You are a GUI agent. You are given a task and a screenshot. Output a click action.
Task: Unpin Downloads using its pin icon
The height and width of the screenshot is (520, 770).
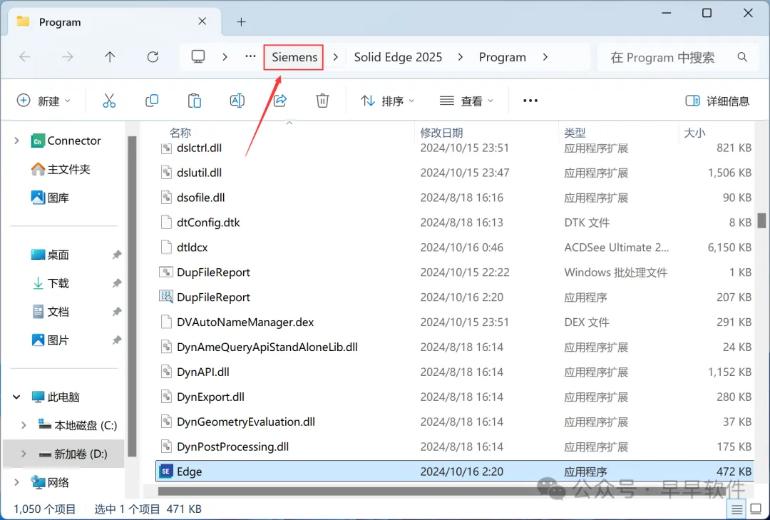click(x=116, y=283)
